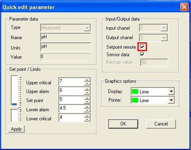Open the Output chanel dropdown
Screen dimensions: 191x150
click(x=153, y=38)
